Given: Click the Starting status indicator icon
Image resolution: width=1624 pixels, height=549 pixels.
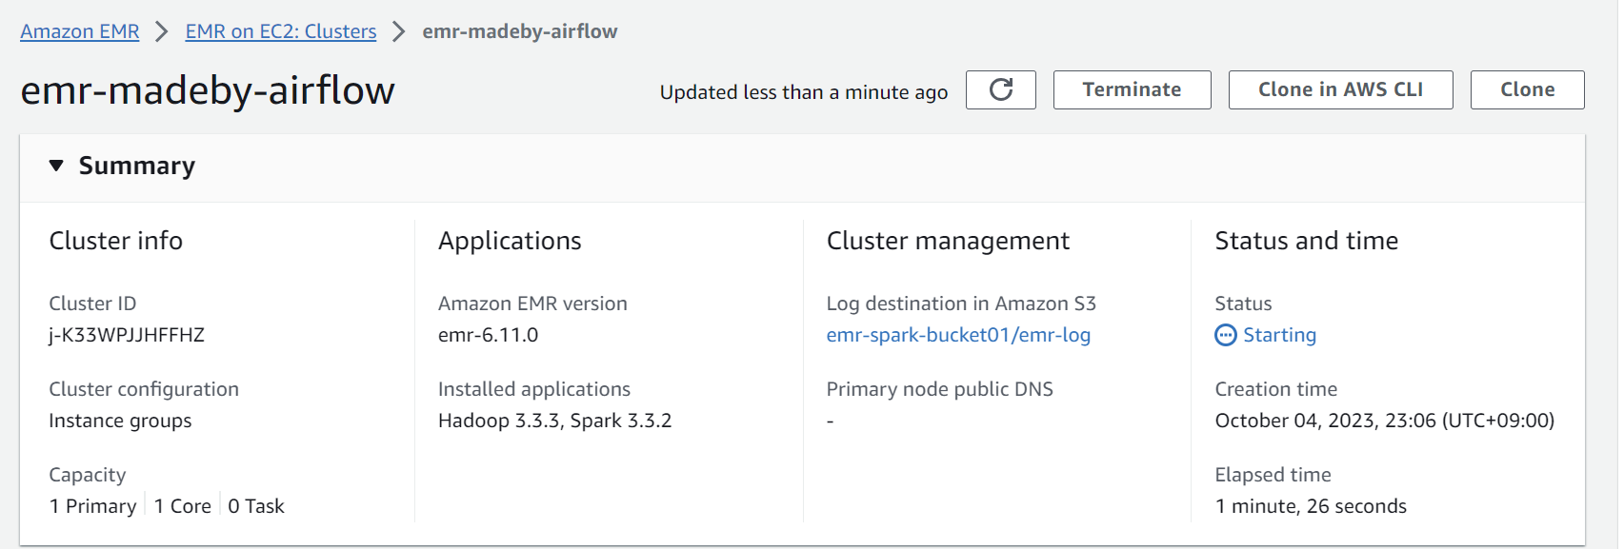Looking at the screenshot, I should (1226, 335).
